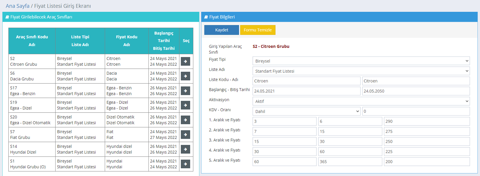Click 2. Aralık price field 275
Viewport: 480px width, 176px height.
[427, 131]
